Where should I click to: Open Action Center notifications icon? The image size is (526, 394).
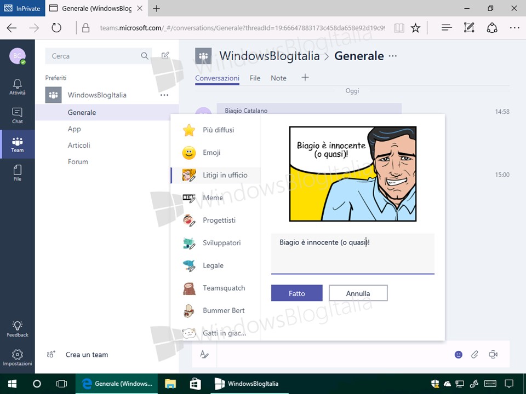509,383
